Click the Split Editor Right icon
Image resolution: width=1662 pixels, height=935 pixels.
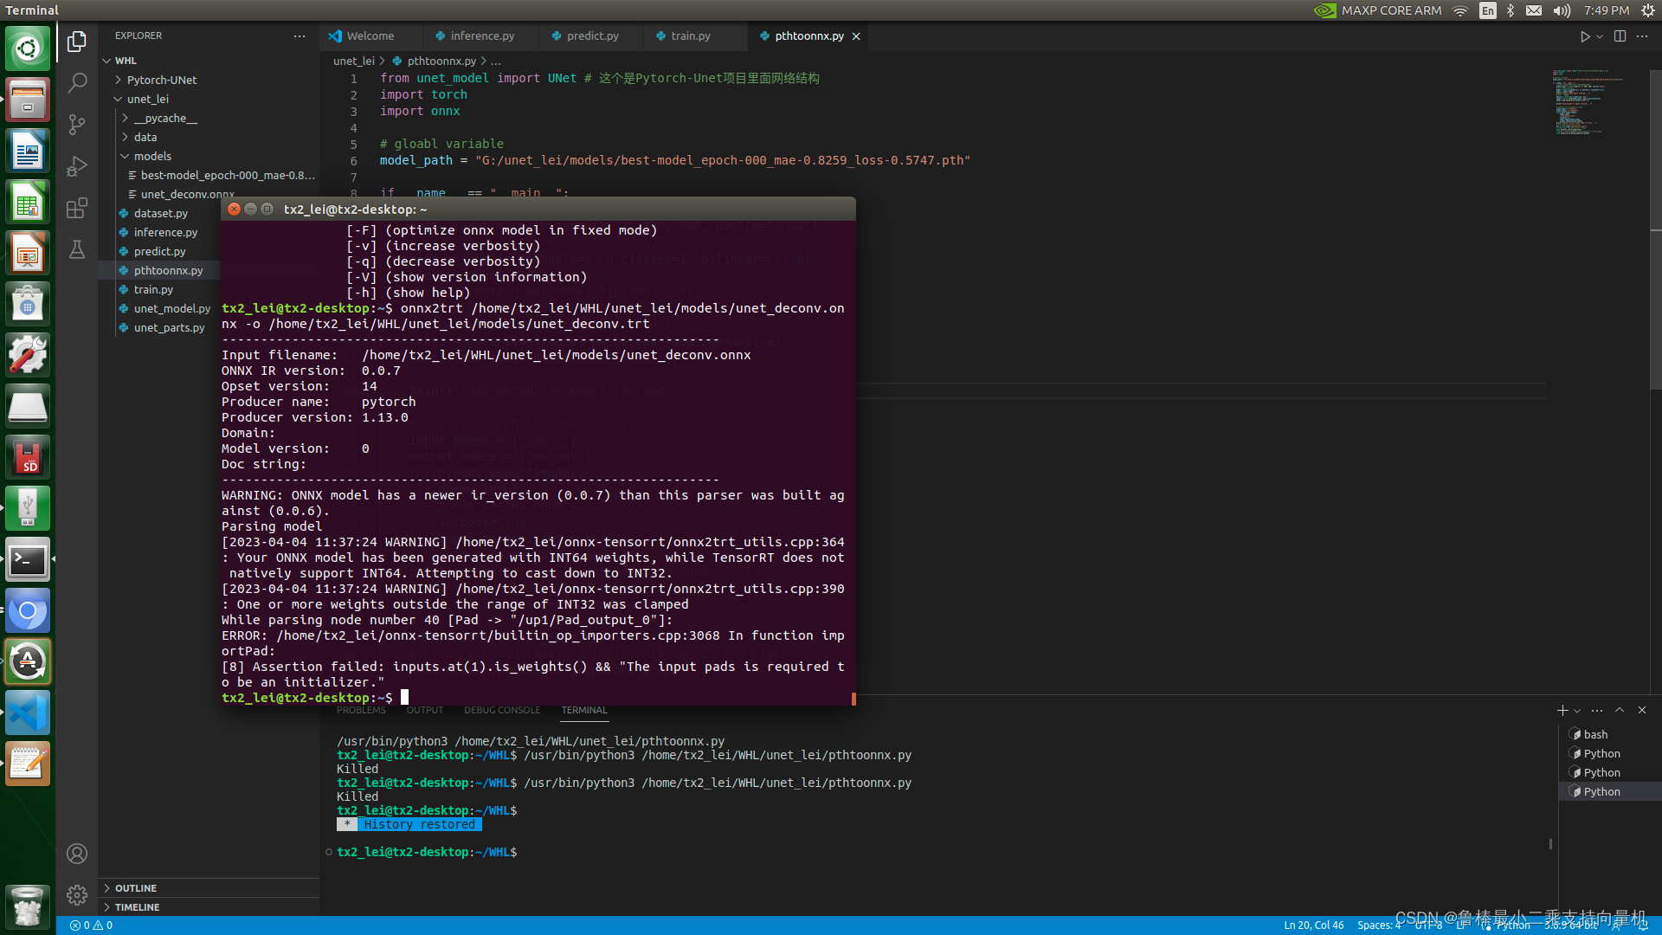pos(1620,36)
